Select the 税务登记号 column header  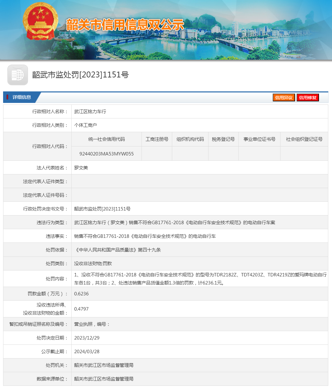(x=223, y=139)
